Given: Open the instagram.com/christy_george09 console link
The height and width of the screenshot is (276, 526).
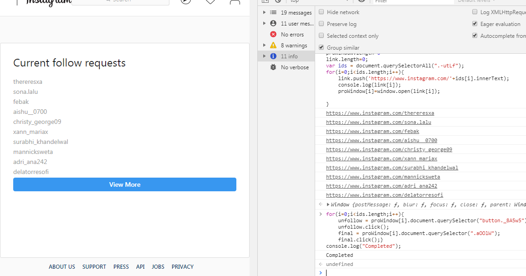Looking at the screenshot, I should pyautogui.click(x=389, y=149).
